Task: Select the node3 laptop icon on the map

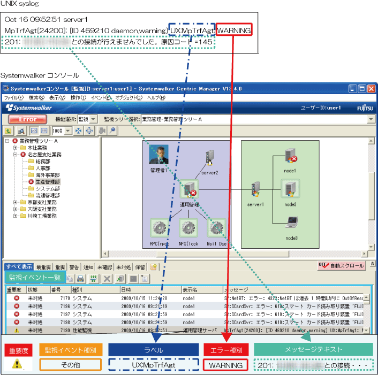Action: click(x=292, y=222)
